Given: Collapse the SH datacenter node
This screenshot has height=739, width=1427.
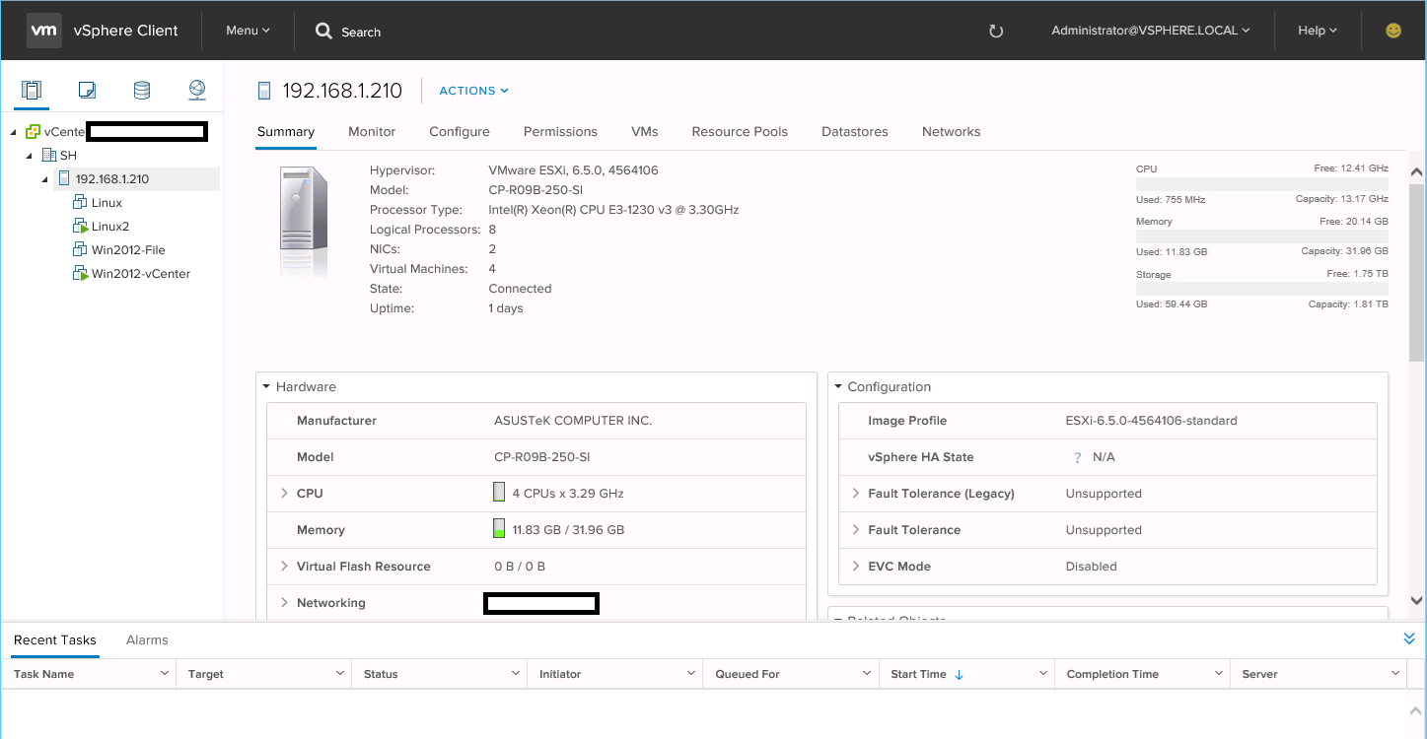Looking at the screenshot, I should click(30, 156).
